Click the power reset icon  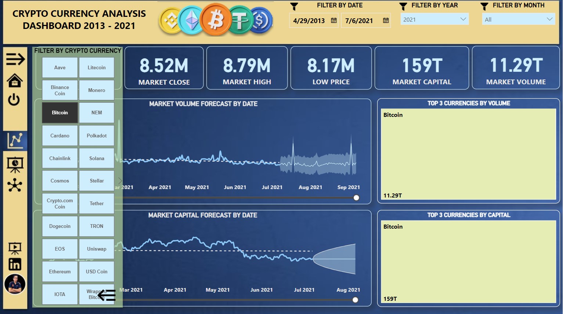14,100
